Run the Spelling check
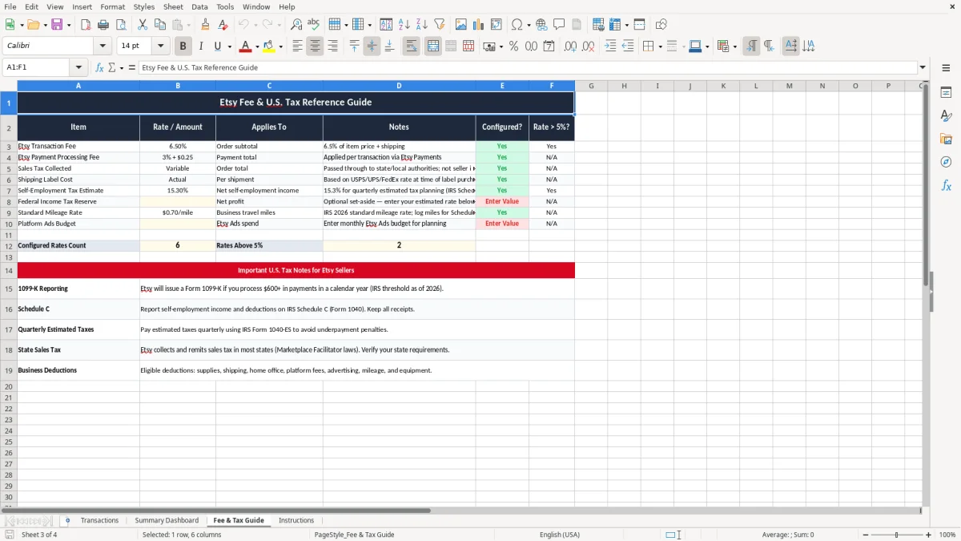Screen dimensions: 961x541 point(314,25)
